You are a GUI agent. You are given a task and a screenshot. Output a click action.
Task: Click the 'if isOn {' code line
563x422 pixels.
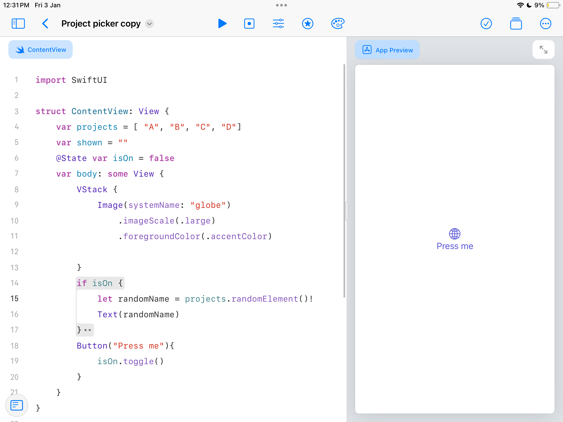click(100, 283)
